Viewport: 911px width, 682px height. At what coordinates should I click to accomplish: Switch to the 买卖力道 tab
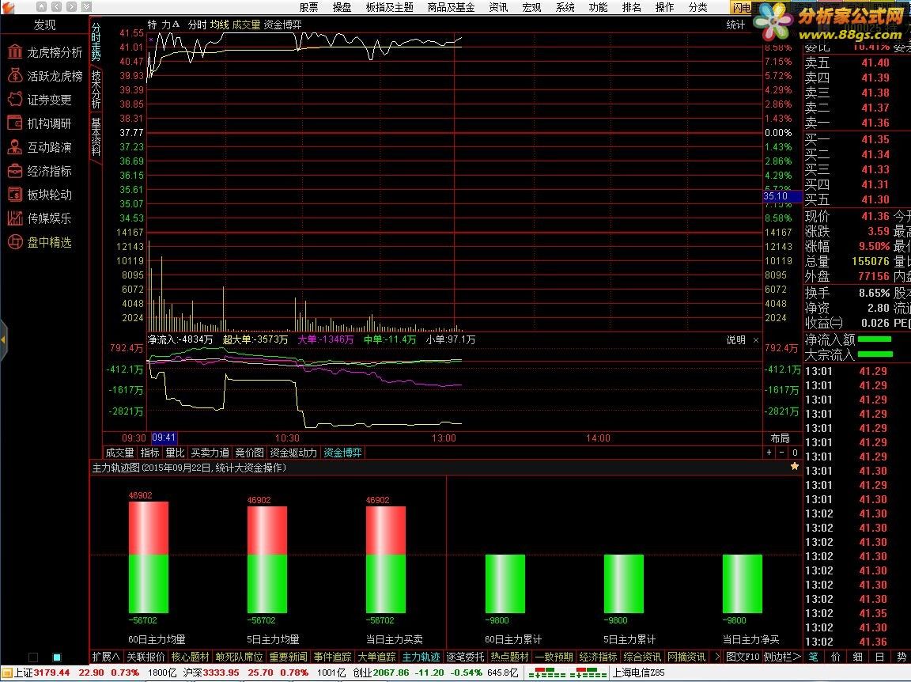click(210, 453)
